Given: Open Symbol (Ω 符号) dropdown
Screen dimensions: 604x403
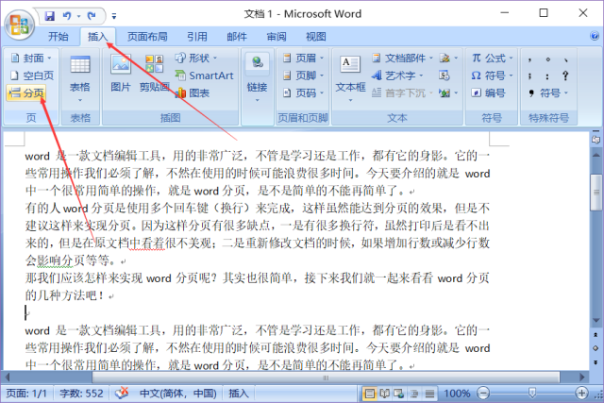Looking at the screenshot, I should pos(493,76).
